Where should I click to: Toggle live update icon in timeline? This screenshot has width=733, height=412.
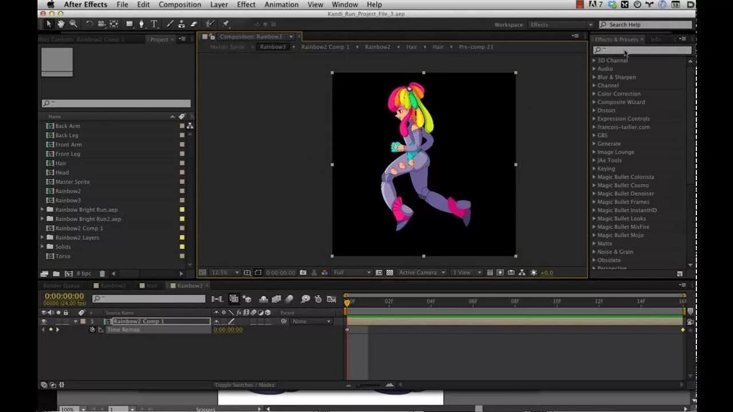point(234,299)
